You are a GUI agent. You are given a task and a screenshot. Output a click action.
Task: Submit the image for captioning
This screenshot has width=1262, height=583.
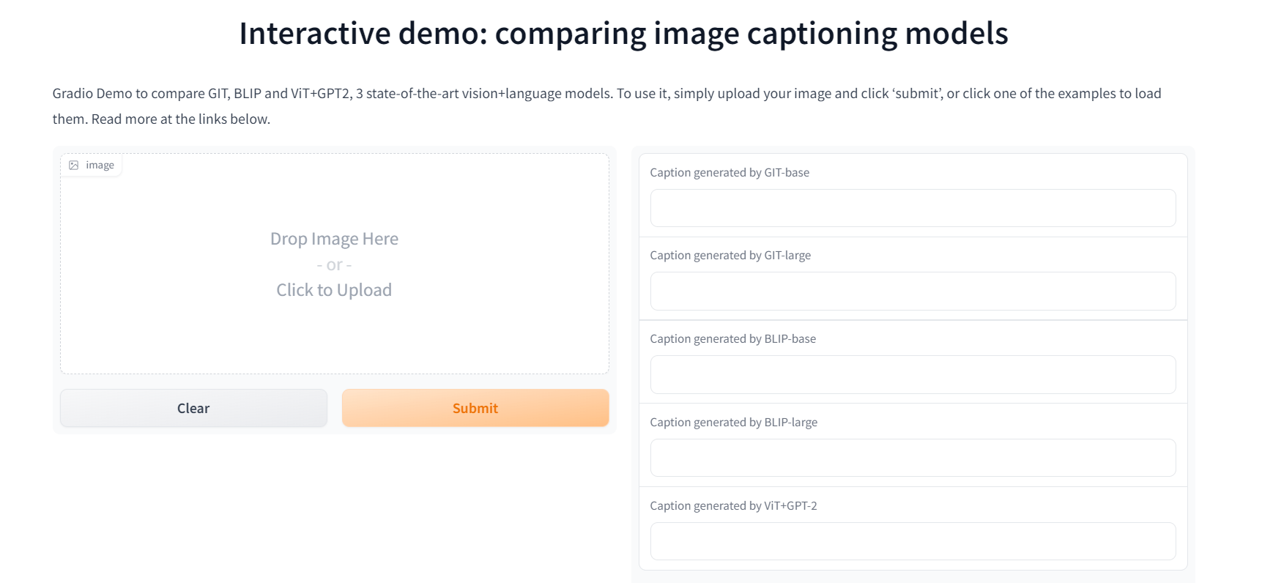pos(475,408)
